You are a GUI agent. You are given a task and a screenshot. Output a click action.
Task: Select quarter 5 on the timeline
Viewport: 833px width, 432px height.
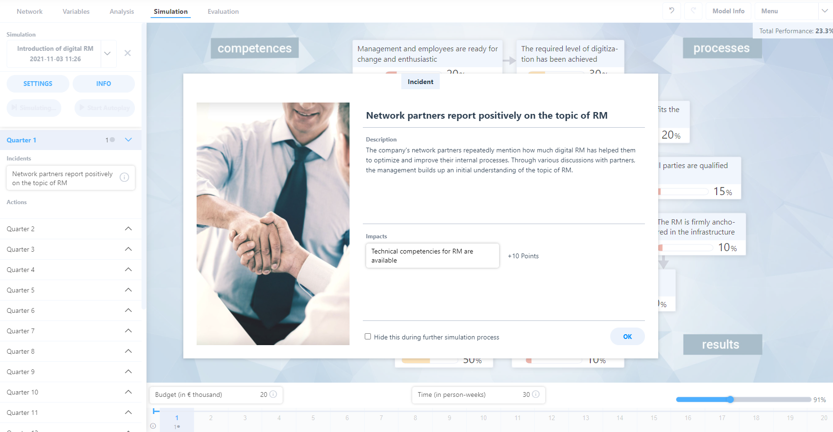[x=313, y=418]
